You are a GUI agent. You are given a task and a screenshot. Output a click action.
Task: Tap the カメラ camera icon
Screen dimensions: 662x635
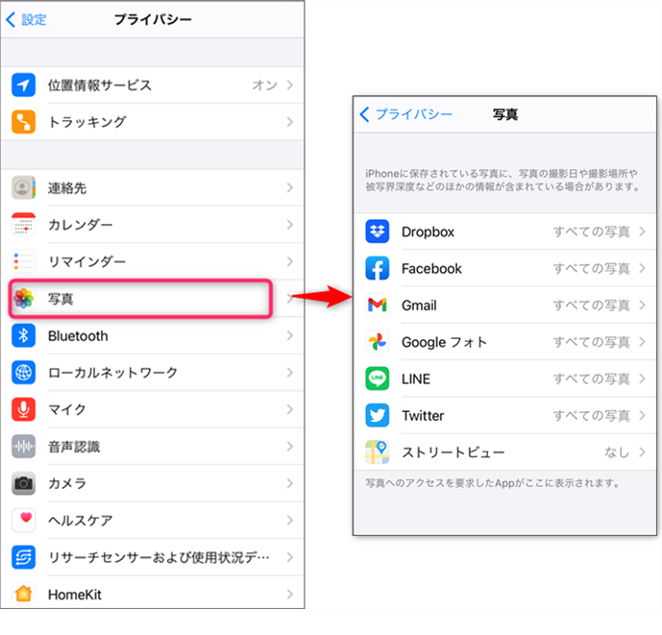(23, 483)
